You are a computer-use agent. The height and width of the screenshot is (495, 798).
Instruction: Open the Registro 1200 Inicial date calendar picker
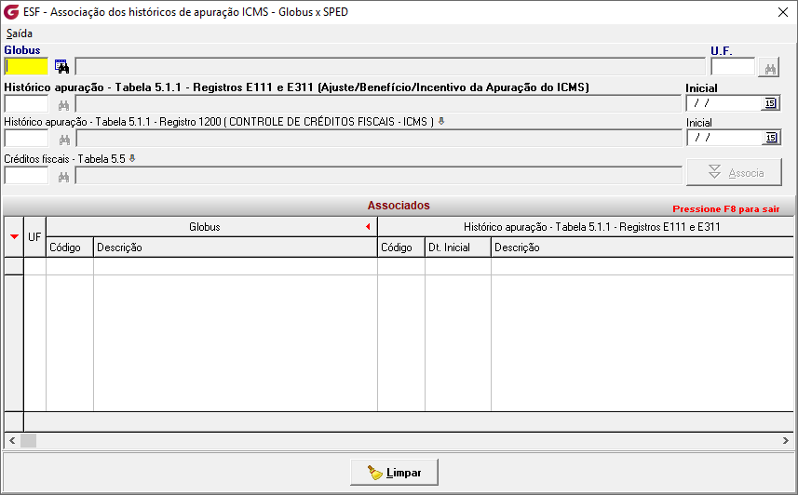(771, 138)
